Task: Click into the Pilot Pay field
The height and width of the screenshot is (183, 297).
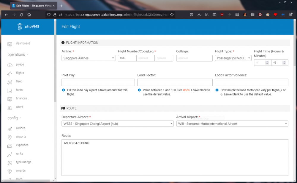Action: (x=98, y=82)
